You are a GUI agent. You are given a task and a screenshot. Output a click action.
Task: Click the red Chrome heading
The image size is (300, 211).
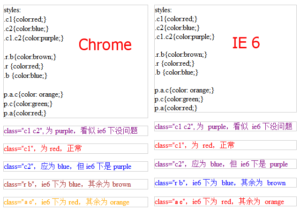click(x=105, y=45)
